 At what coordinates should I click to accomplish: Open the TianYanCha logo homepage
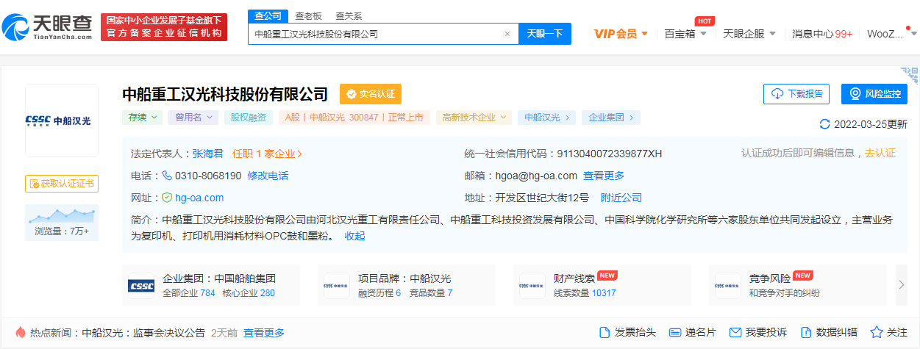point(46,27)
